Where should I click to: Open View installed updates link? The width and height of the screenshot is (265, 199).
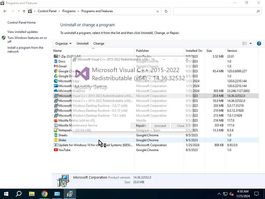click(x=23, y=32)
